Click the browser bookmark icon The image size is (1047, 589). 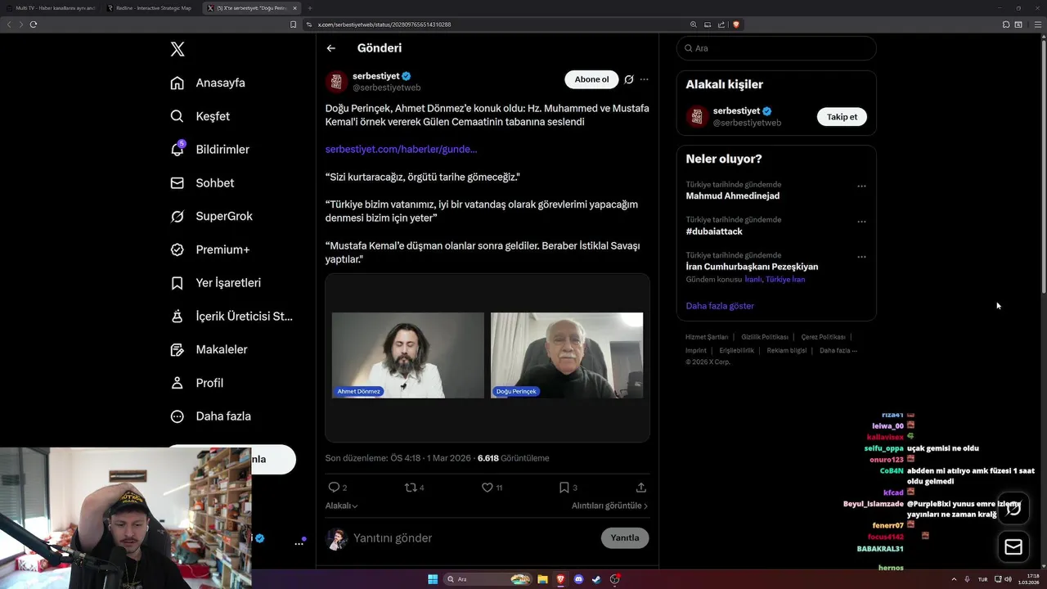293,25
